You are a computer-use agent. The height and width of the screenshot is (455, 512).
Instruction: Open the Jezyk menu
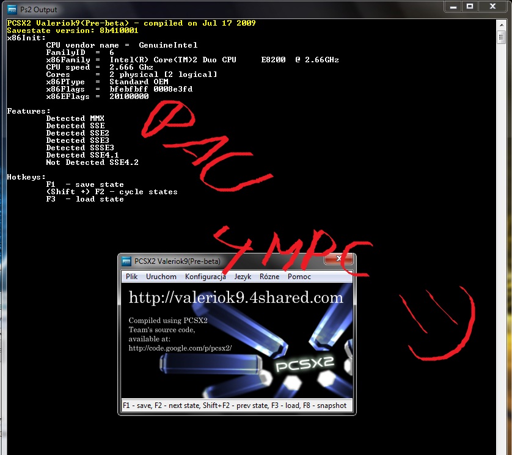[243, 277]
